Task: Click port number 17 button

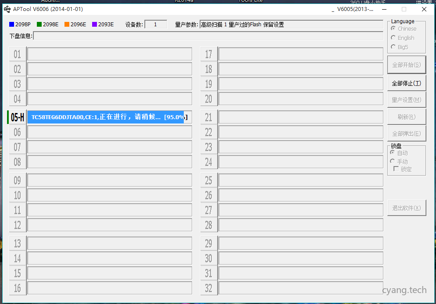Action: click(x=208, y=54)
